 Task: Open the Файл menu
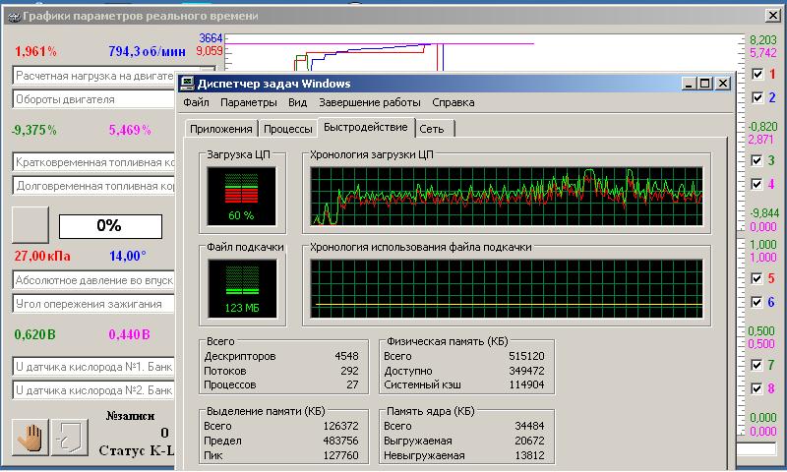point(196,102)
